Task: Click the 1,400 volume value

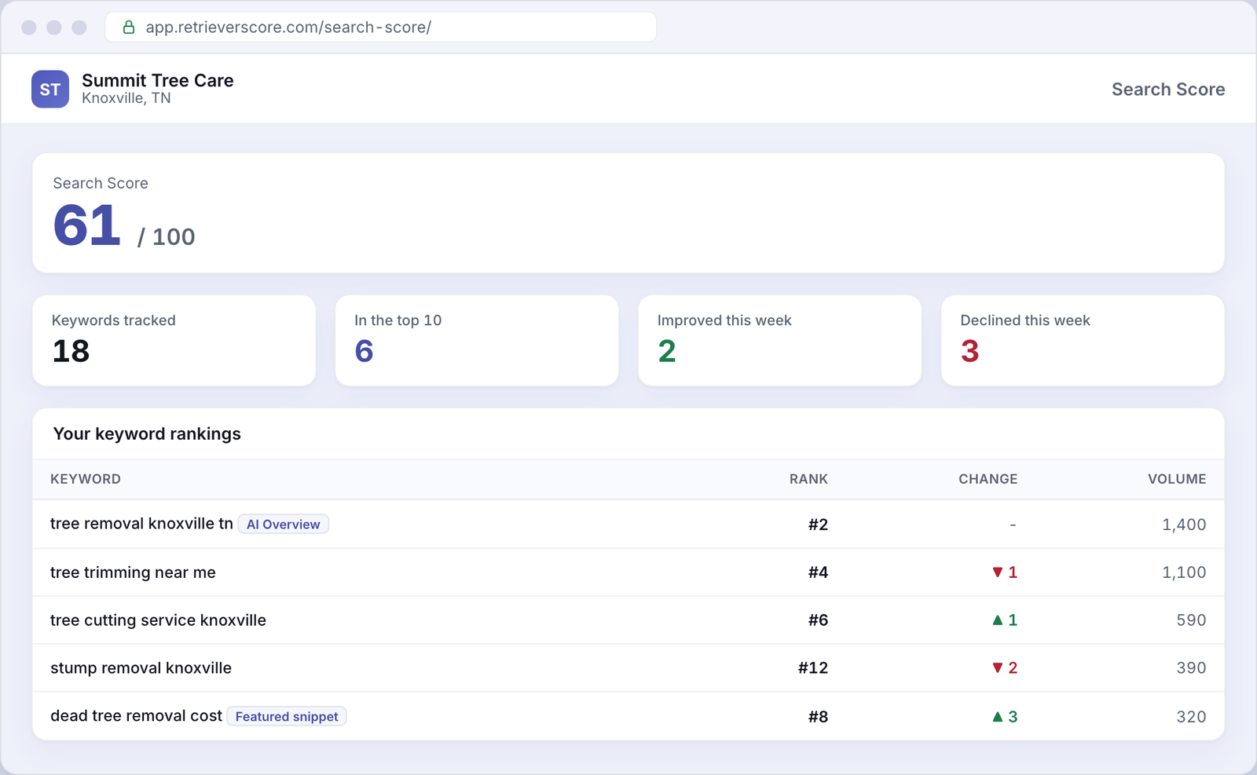Action: 1184,525
